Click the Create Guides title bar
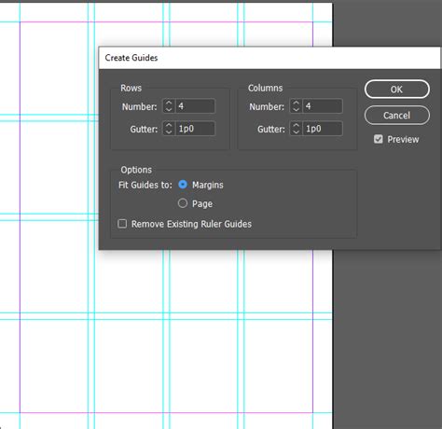442x429 pixels. click(x=269, y=58)
